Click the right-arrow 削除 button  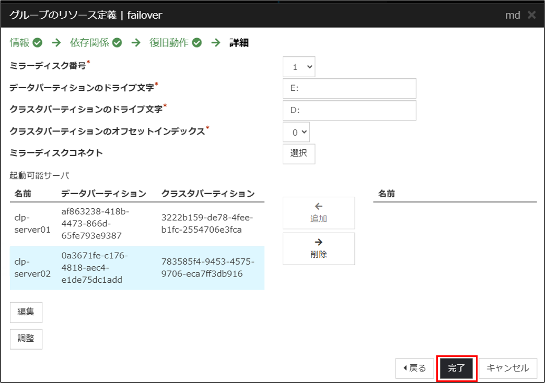coord(319,249)
